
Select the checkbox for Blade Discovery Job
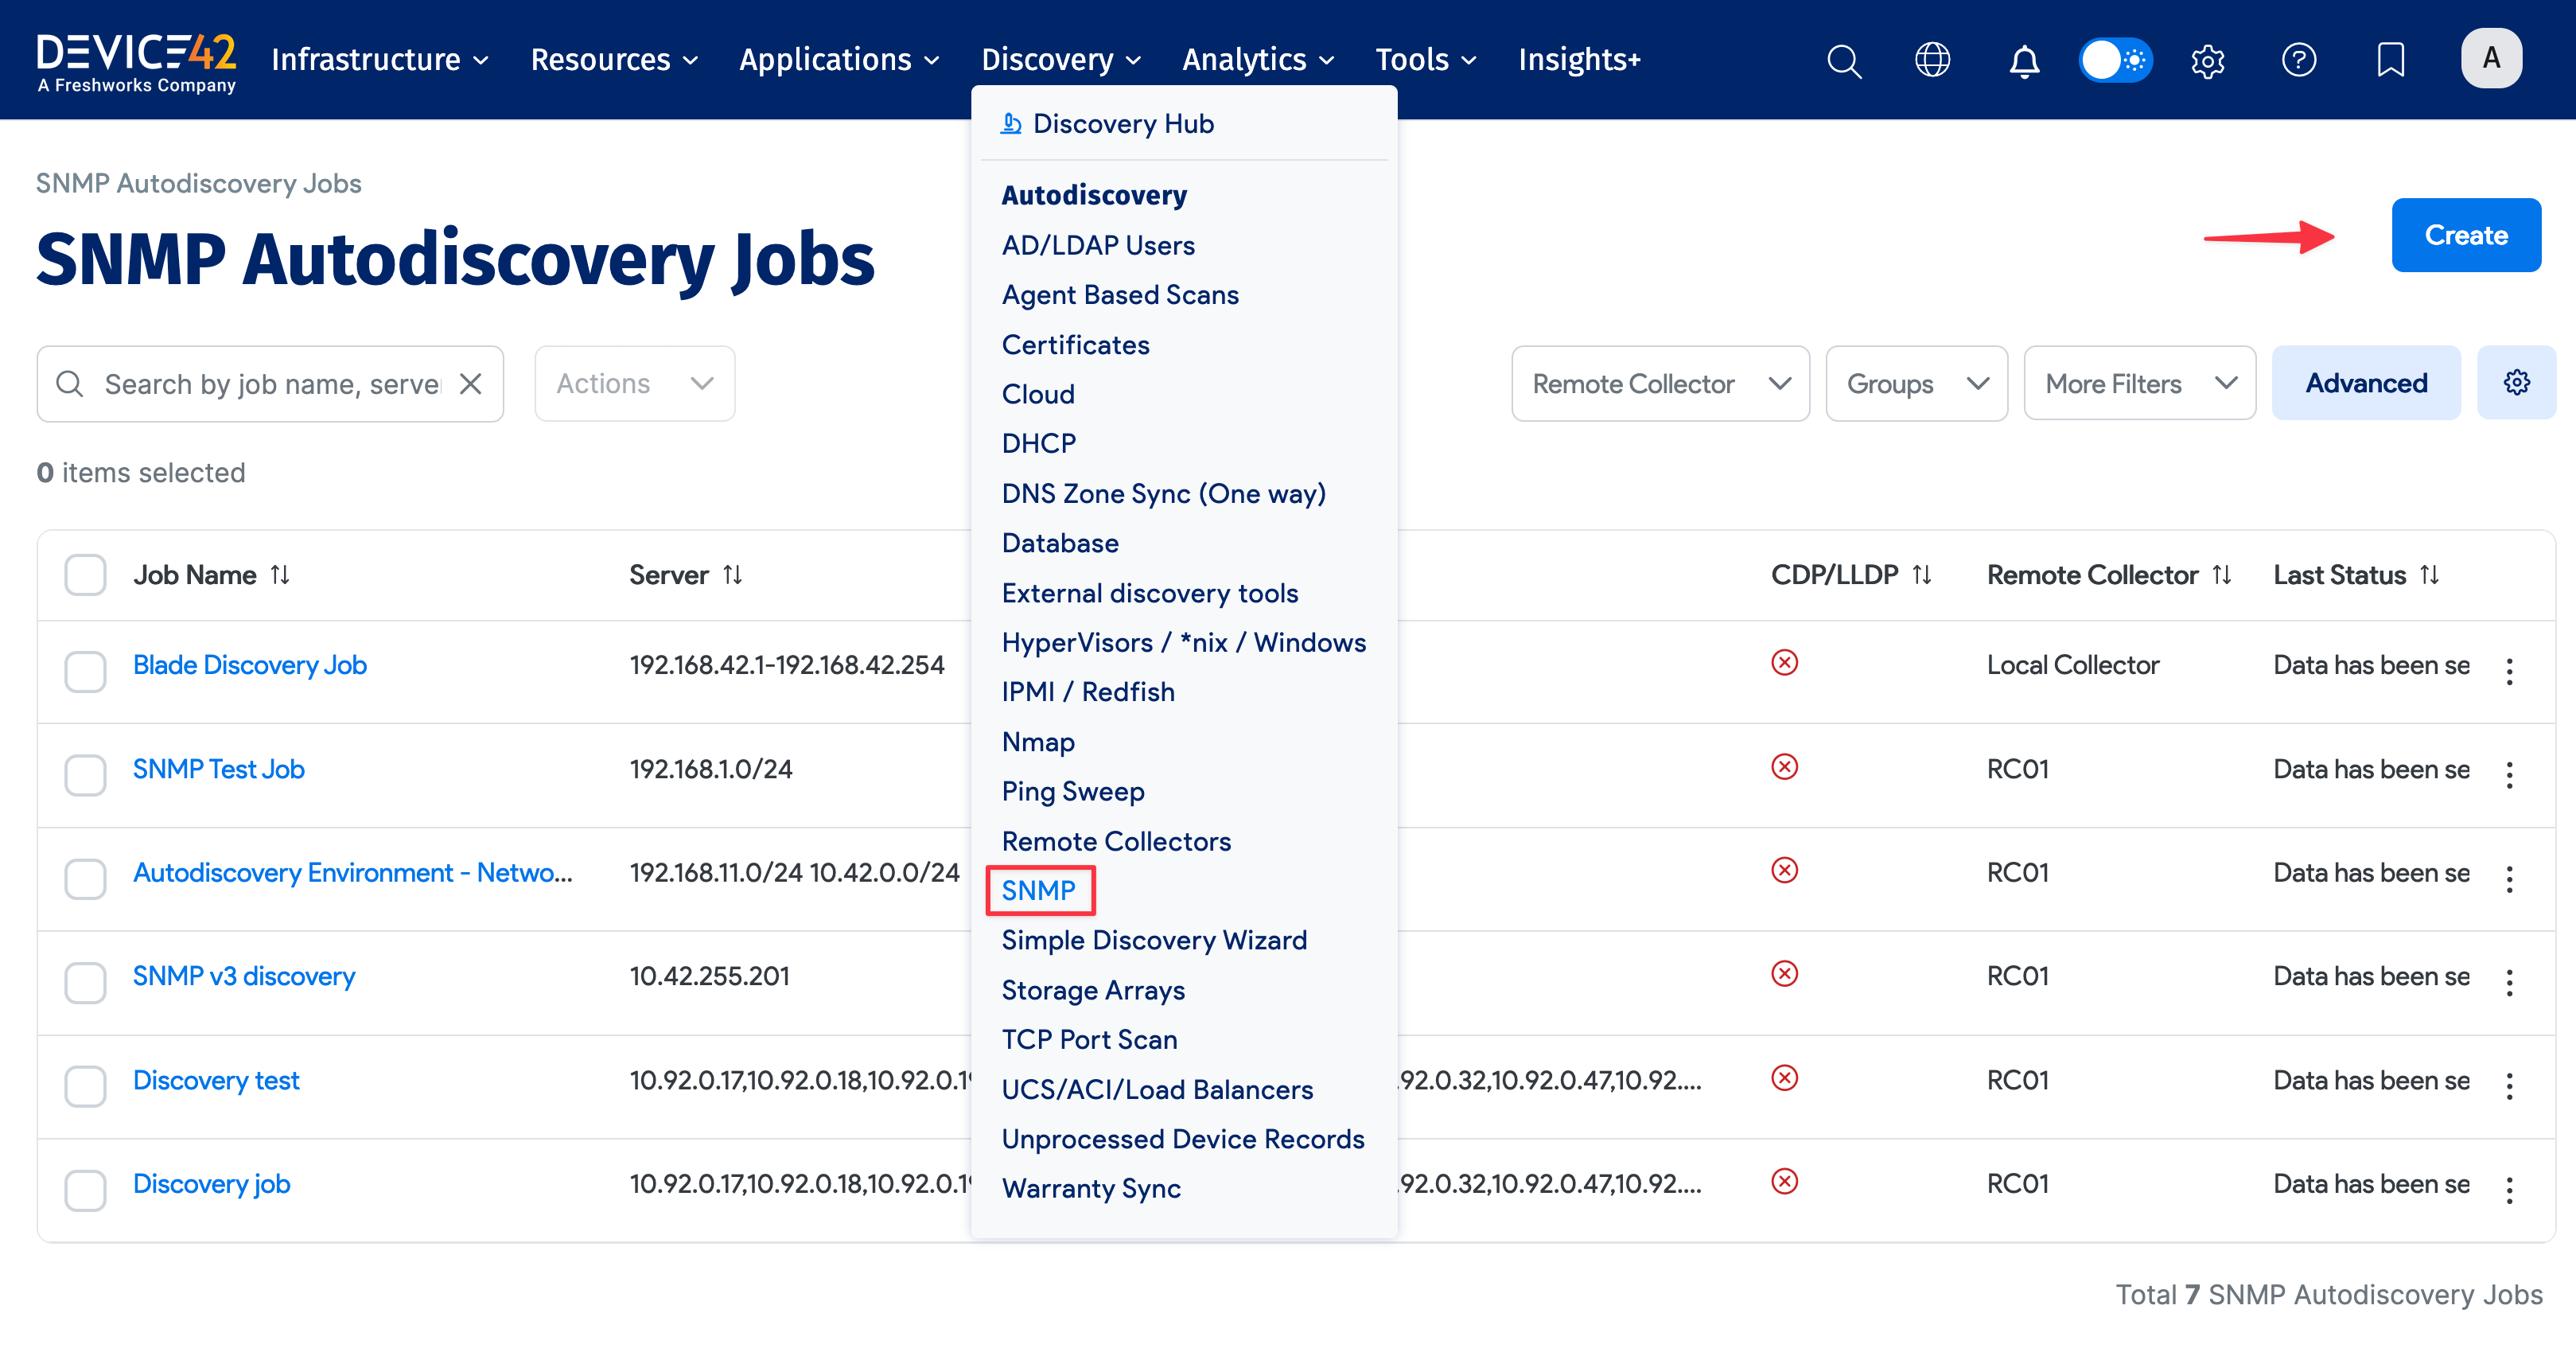pyautogui.click(x=85, y=672)
